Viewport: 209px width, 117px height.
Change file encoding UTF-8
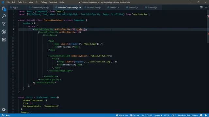point(167,115)
